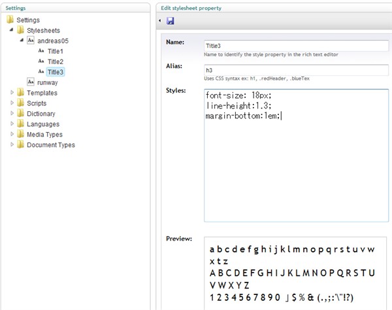This screenshot has height=310, width=392.
Task: Click inside the Styles CSS textarea
Action: [296, 156]
